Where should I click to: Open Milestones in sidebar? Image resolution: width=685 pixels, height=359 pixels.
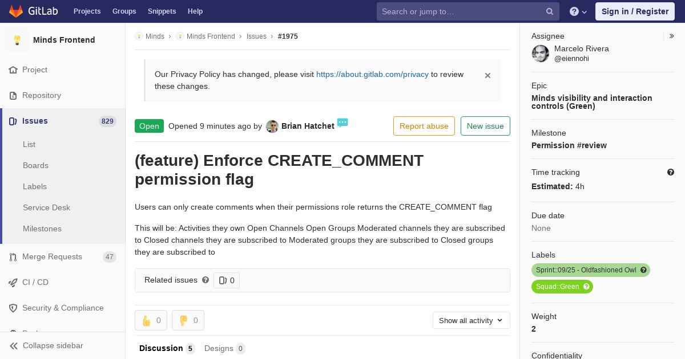(42, 229)
